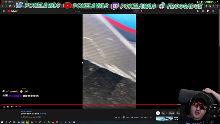Skip to the next video

point(8,107)
